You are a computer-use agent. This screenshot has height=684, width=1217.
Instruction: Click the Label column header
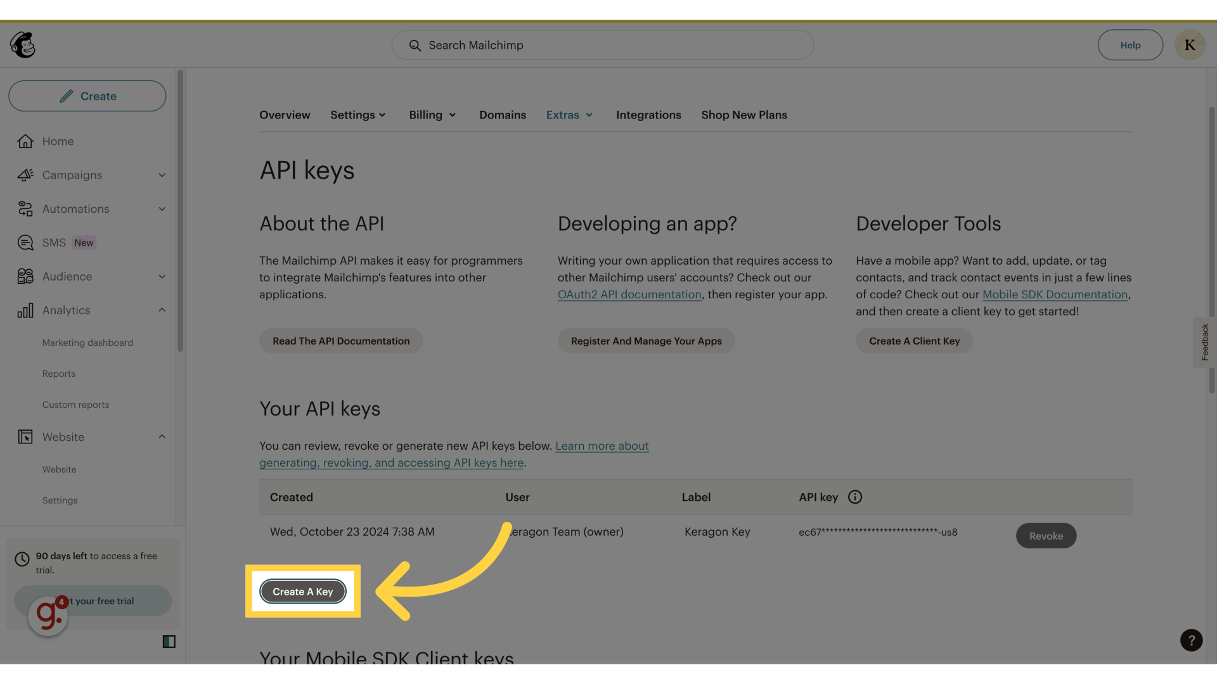[696, 497]
